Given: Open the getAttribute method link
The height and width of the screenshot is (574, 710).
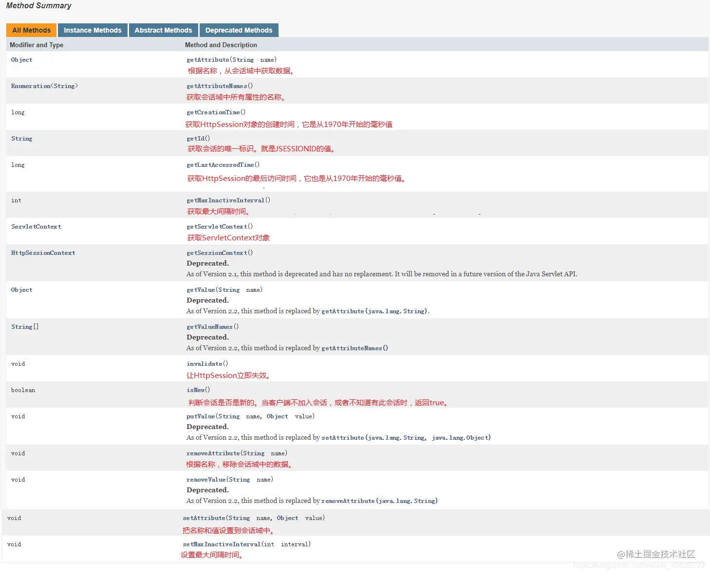Looking at the screenshot, I should [x=207, y=60].
